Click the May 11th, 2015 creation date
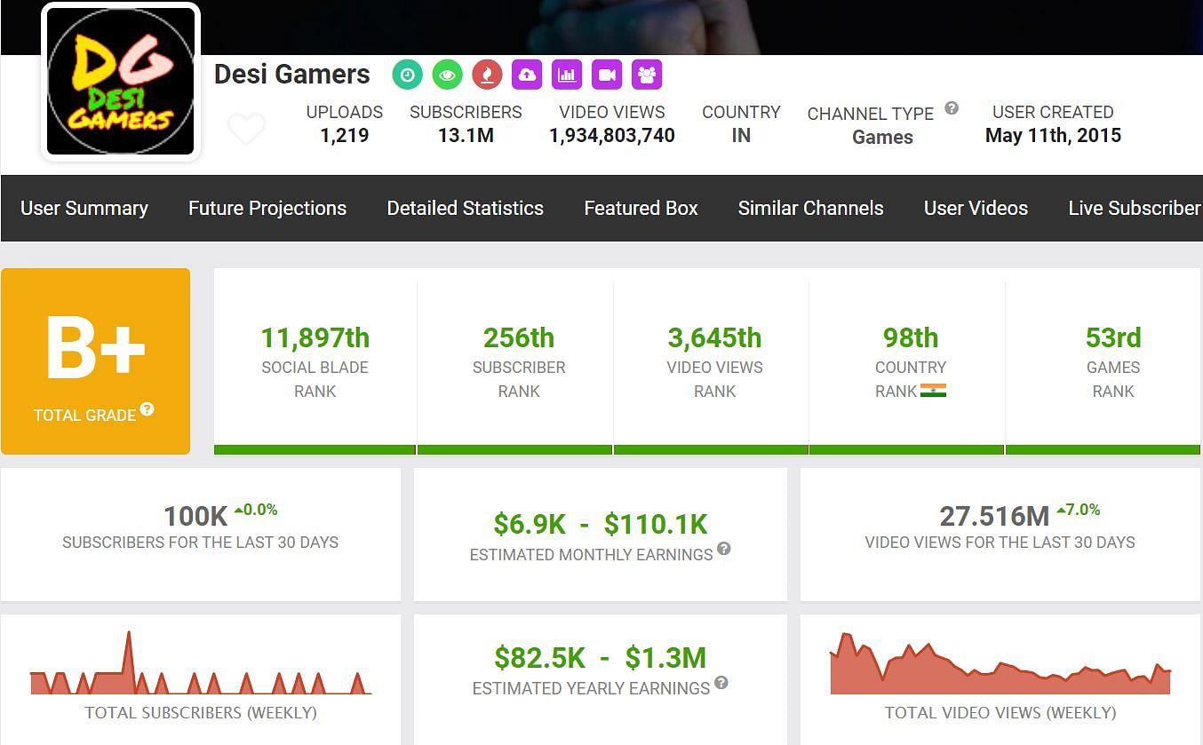Screen dimensions: 1203x745 pyautogui.click(x=1053, y=136)
